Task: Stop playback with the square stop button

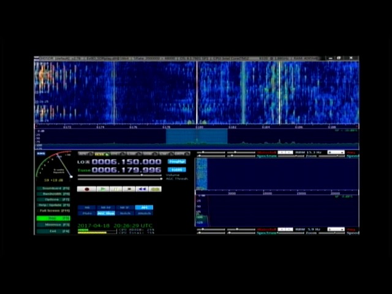Action: point(129,189)
